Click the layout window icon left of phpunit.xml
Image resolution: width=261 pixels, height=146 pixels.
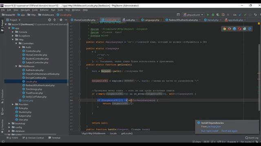coord(178,15)
